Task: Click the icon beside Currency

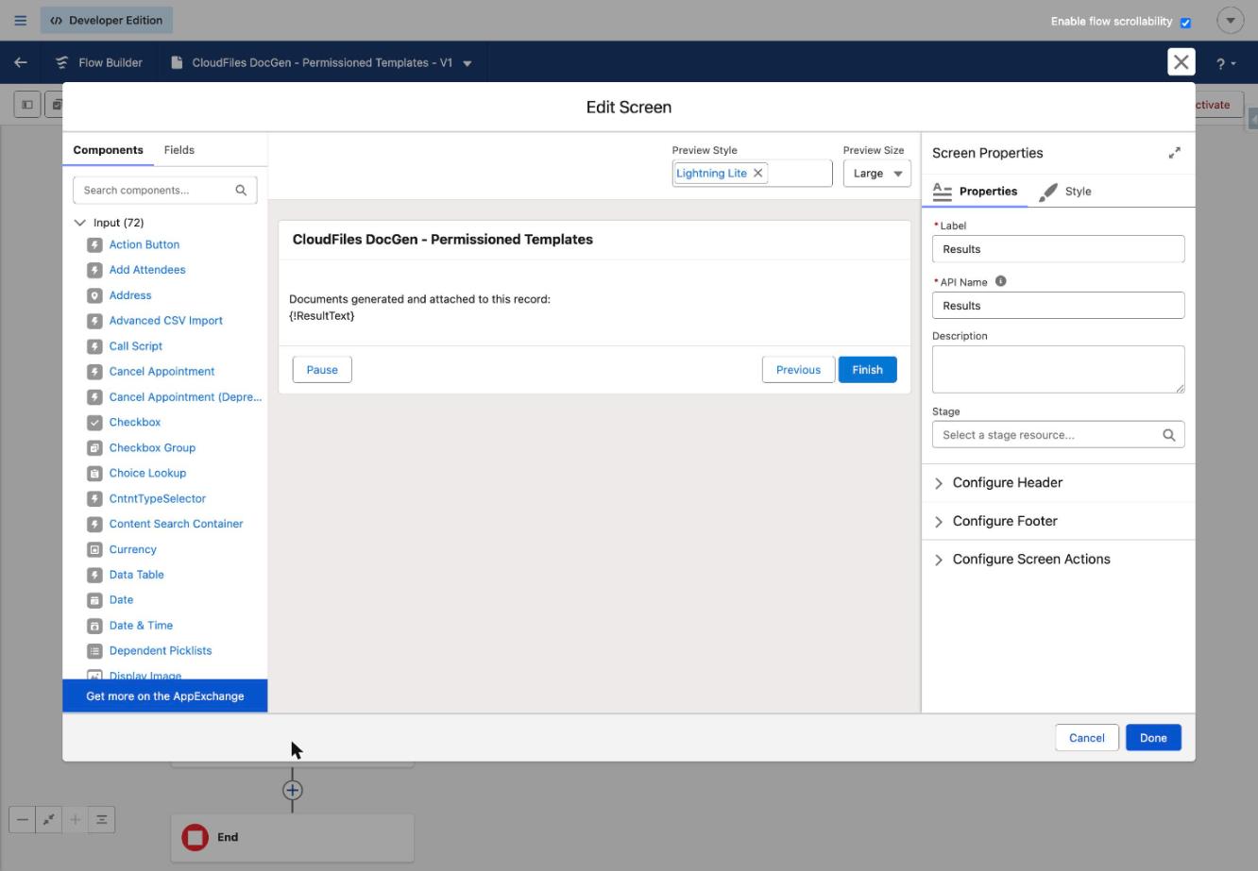Action: point(94,549)
